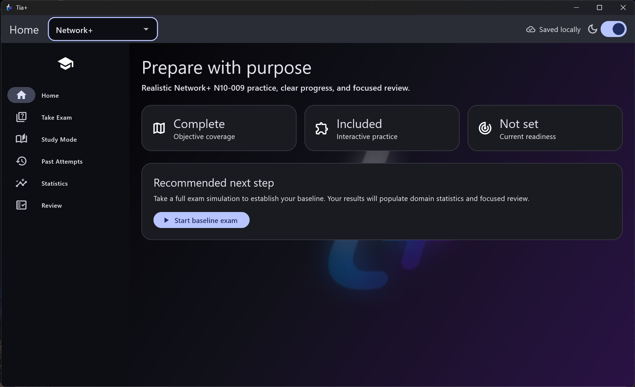This screenshot has width=635, height=387.
Task: Maximize the Tia+ window
Action: click(x=599, y=7)
